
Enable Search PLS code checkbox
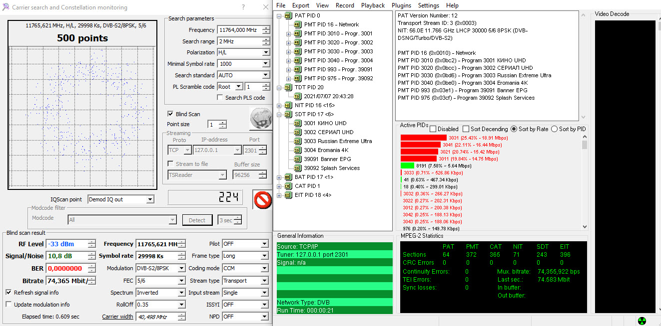point(220,98)
